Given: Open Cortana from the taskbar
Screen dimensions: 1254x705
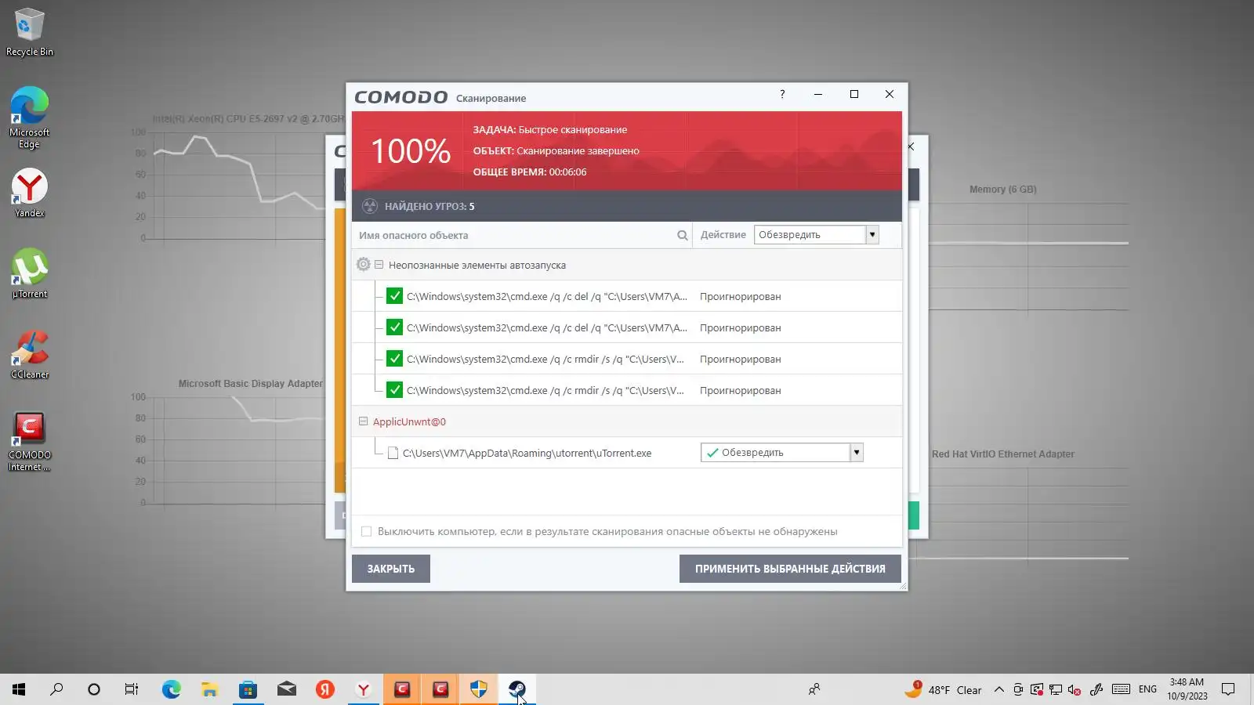Looking at the screenshot, I should pyautogui.click(x=94, y=689).
